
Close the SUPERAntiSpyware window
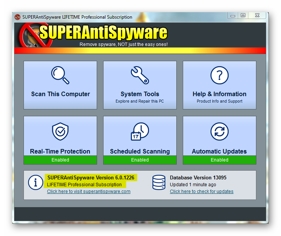click(257, 16)
